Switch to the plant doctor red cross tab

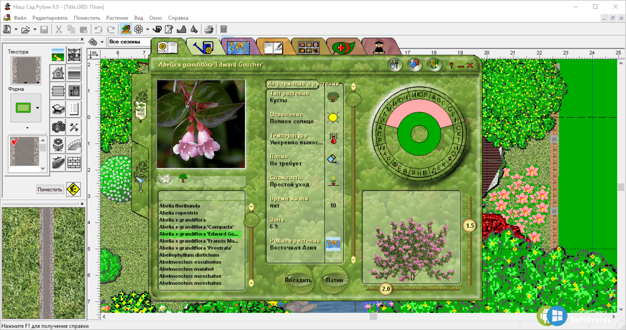[344, 47]
